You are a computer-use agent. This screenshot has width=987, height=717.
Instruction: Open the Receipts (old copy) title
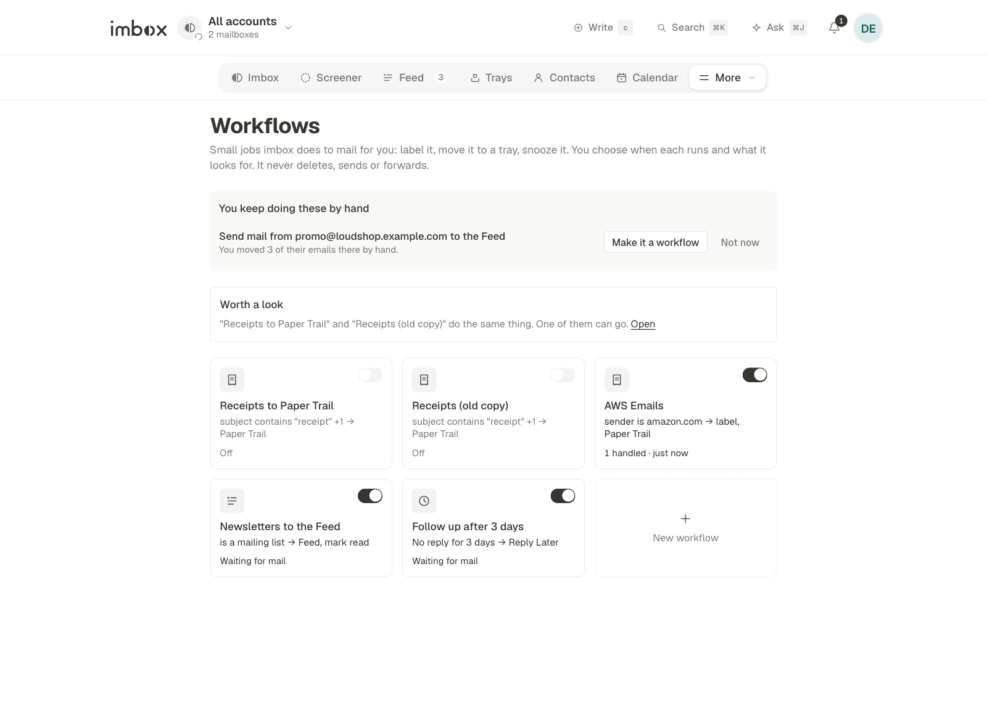[x=460, y=406]
